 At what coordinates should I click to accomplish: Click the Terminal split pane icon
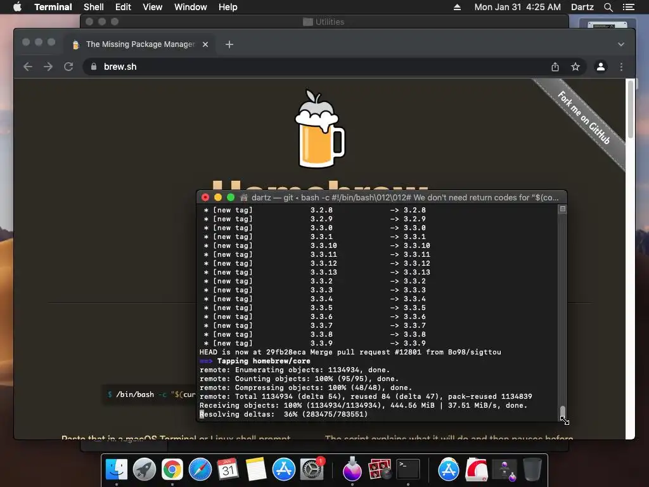pos(563,209)
